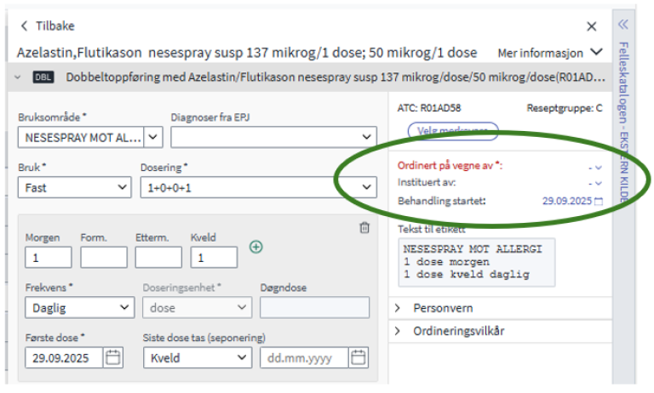Screen dimensions: 654x393
Task: Open the Felleskatalogen side tab
Action: point(622,119)
